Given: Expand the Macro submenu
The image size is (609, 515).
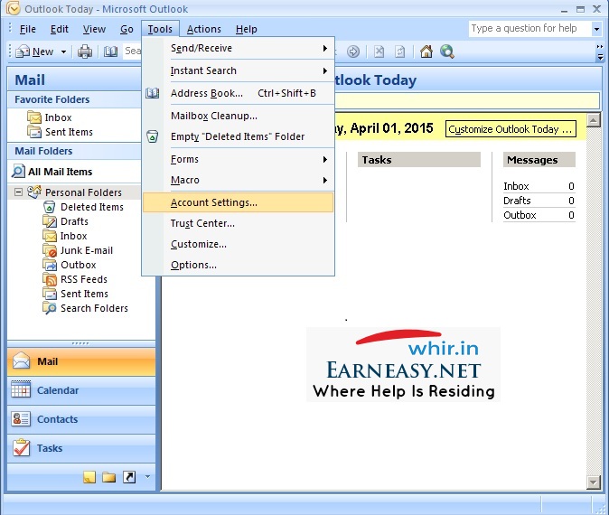Looking at the screenshot, I should pos(325,180).
